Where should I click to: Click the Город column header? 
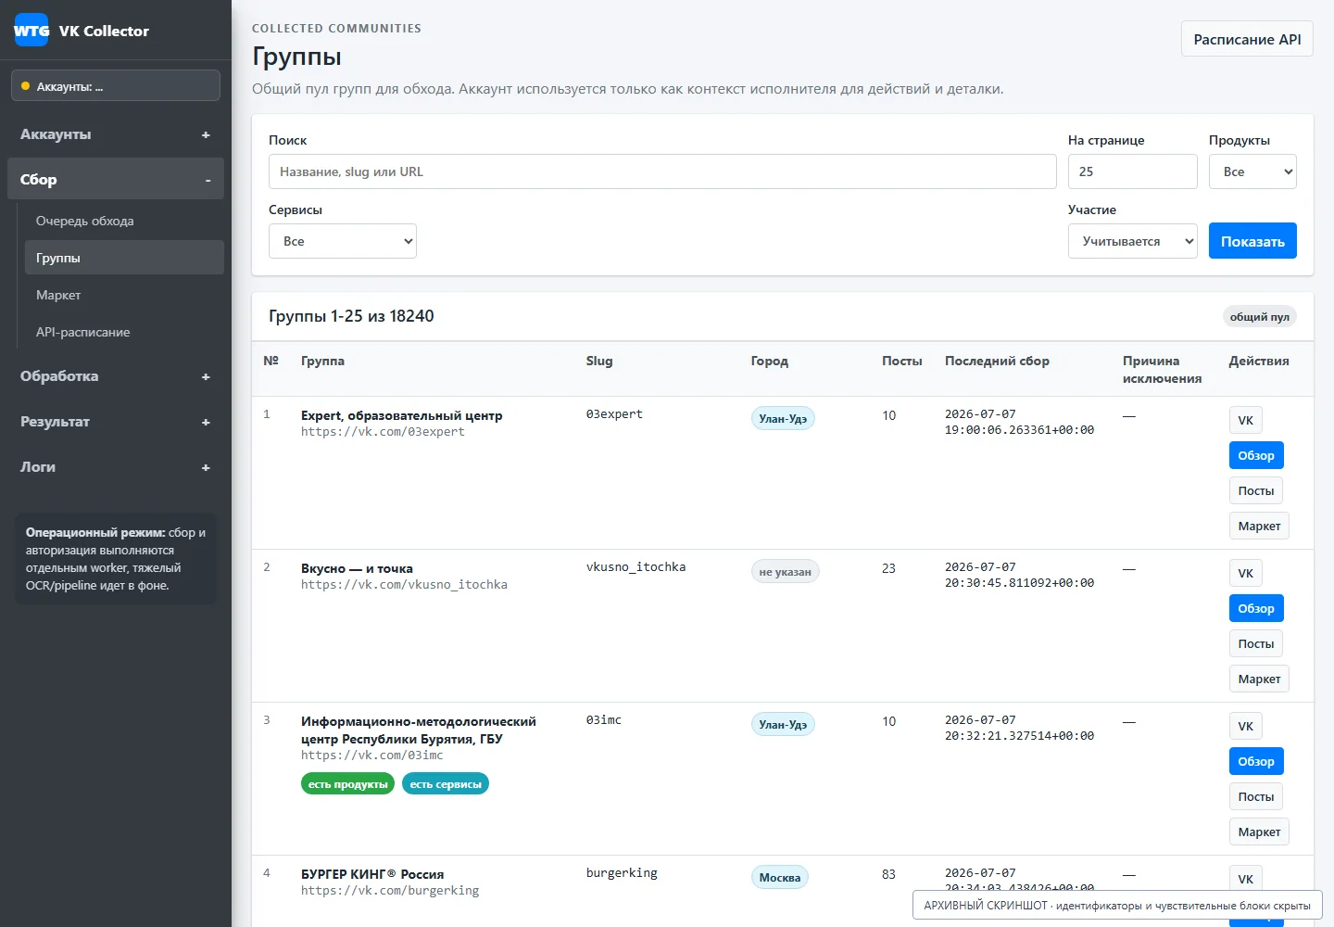coord(770,361)
